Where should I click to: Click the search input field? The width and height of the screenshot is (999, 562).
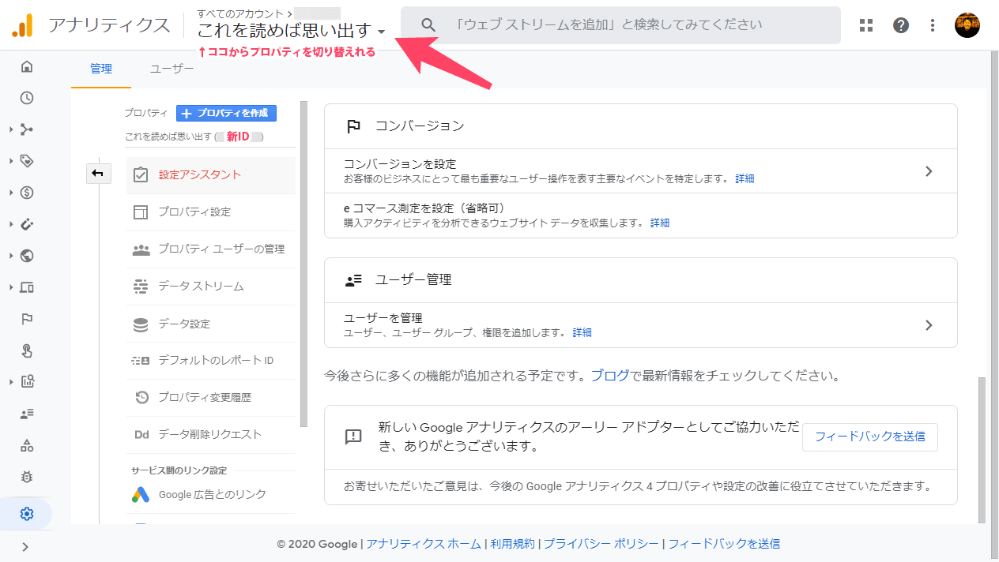tap(620, 25)
